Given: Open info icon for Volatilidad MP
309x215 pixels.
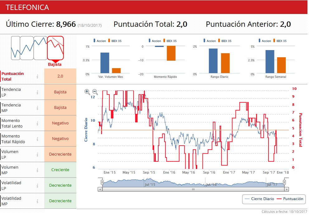Looking at the screenshot, I should click(37, 201).
